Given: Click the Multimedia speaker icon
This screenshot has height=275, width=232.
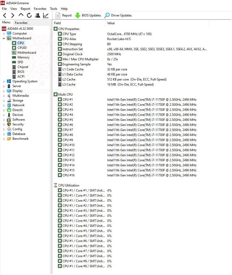Looking at the screenshot, I should coord(9,96).
